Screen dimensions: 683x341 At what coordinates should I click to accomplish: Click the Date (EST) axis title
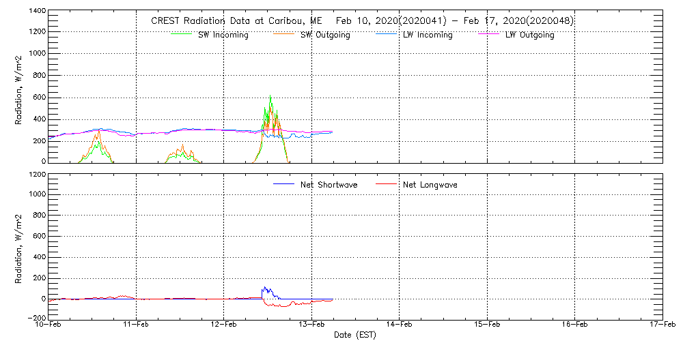tap(355, 335)
